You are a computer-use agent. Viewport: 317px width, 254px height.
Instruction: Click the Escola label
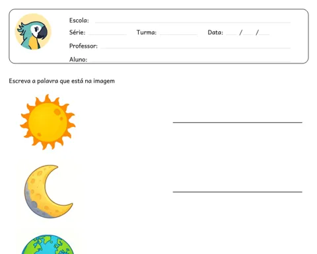click(x=79, y=21)
